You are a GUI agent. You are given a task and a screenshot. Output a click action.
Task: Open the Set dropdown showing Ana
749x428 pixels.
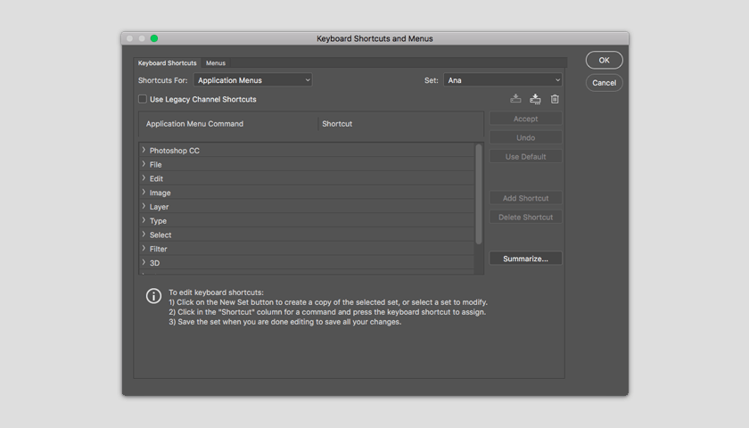(503, 79)
